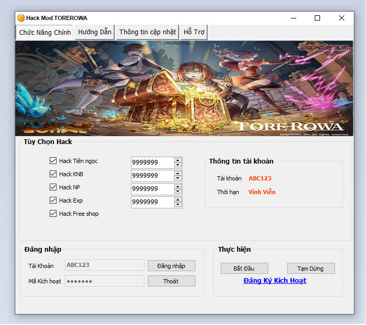
Task: Minimize the Hack Mod TOREROWA window
Action: click(x=294, y=18)
